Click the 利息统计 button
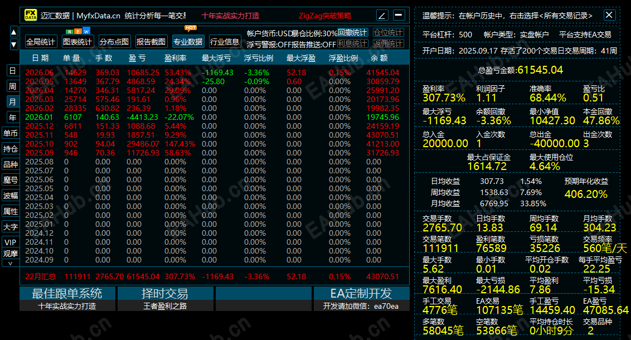Screen dimensions: 631x340 352,43
